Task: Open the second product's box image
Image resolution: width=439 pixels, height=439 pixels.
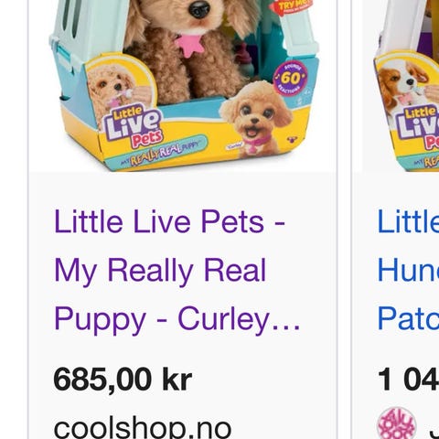Action: [401, 86]
